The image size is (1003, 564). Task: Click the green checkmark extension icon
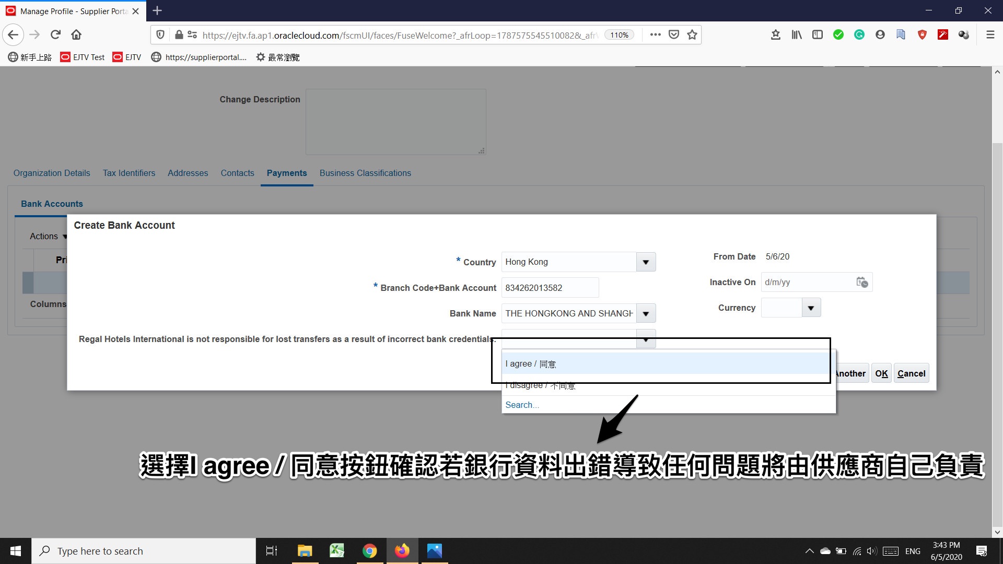838,35
